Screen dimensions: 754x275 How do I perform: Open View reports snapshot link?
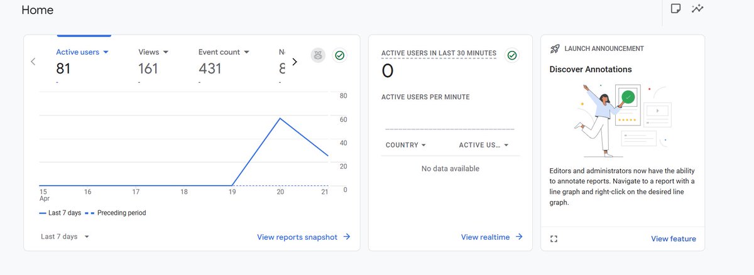pos(297,237)
